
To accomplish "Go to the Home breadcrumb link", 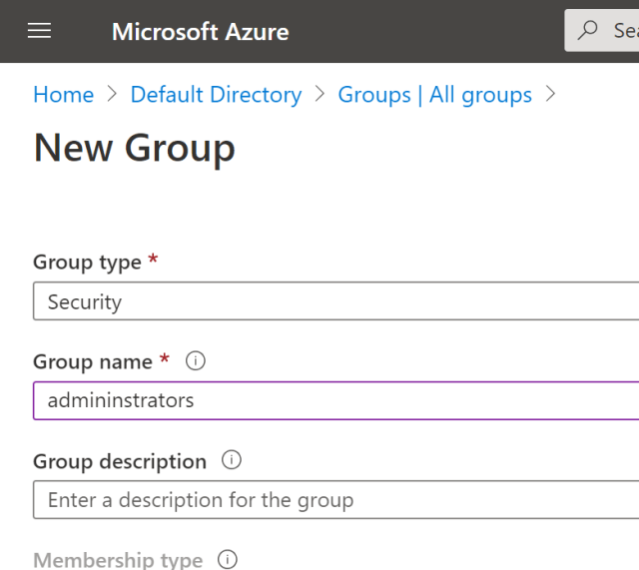I will tap(63, 95).
